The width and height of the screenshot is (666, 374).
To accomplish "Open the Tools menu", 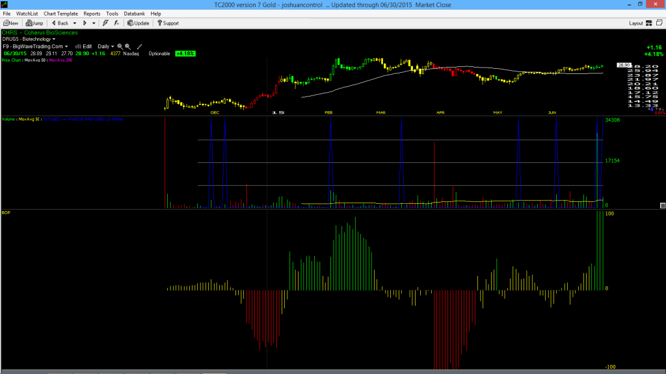I will (112, 14).
